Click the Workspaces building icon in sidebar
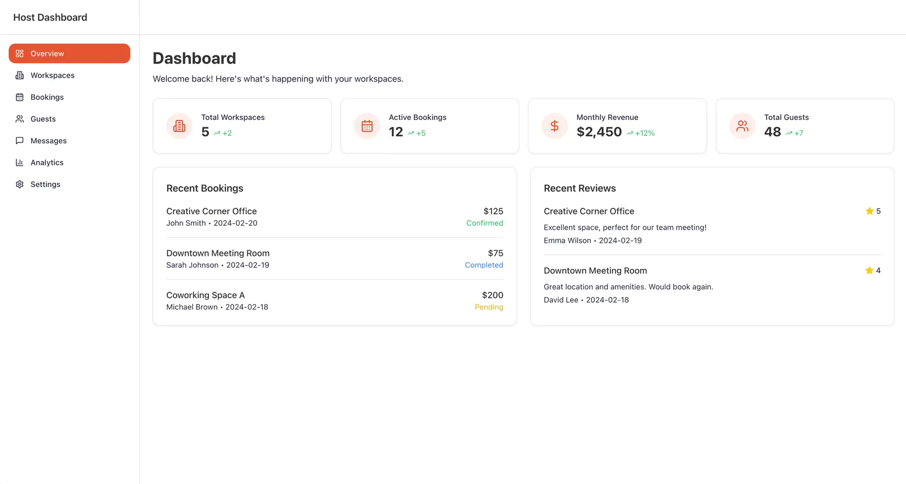Screen dimensions: 906x484 click(x=20, y=75)
